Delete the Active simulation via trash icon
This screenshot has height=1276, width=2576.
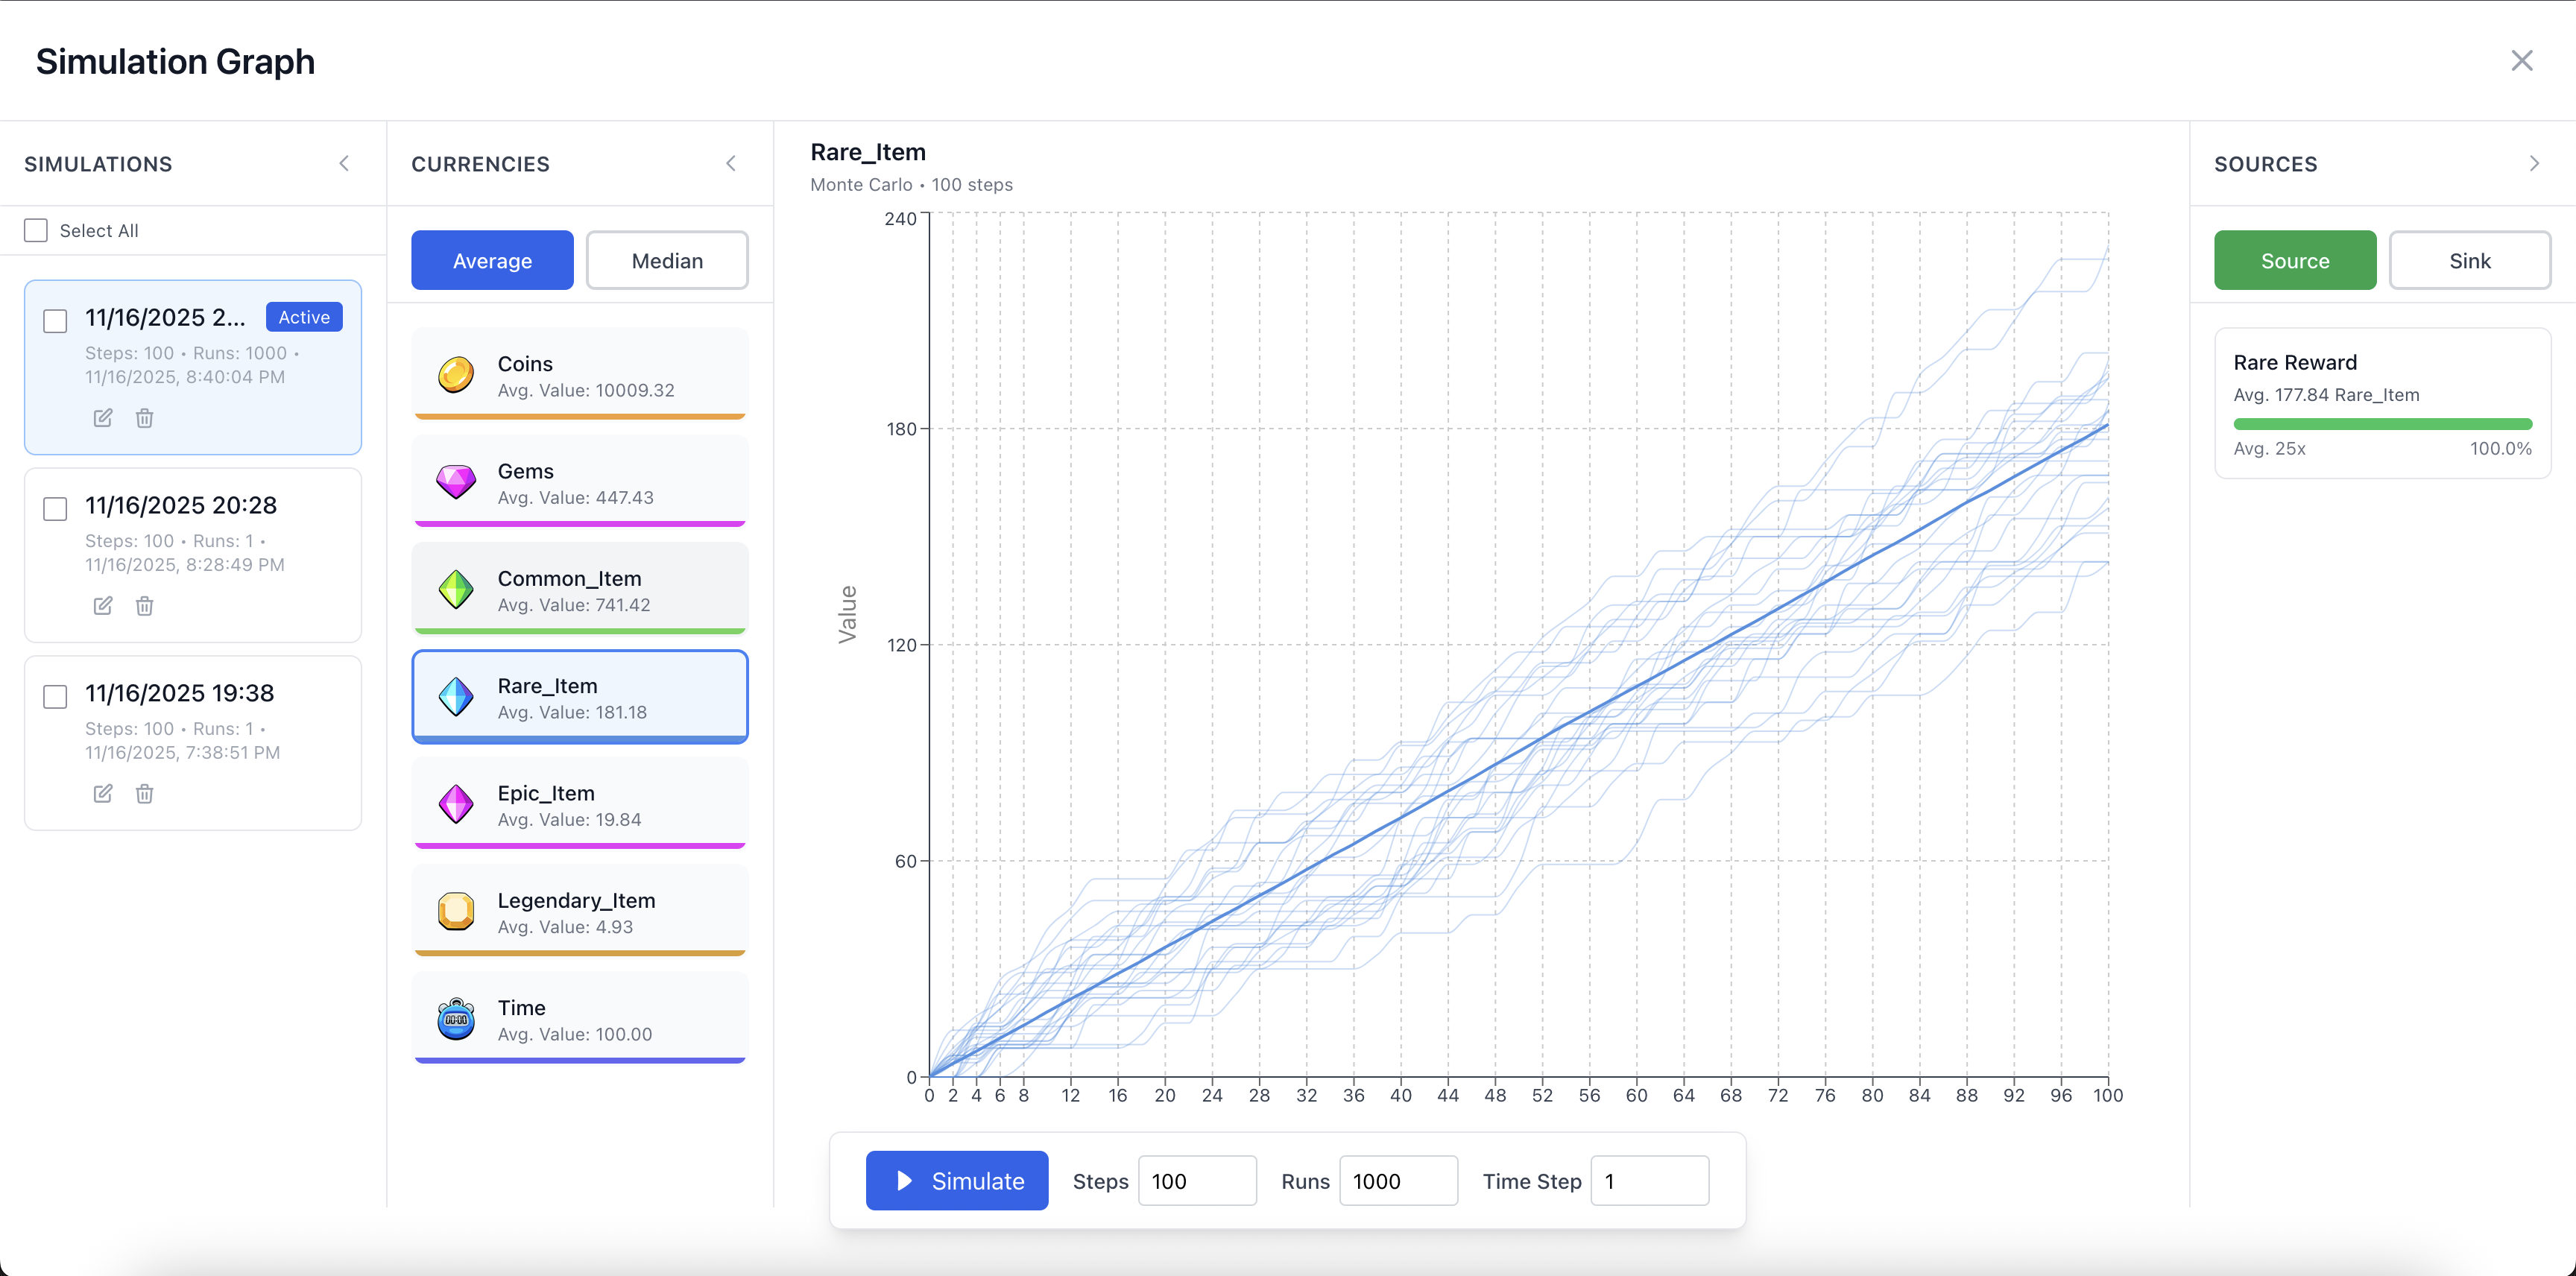point(145,418)
